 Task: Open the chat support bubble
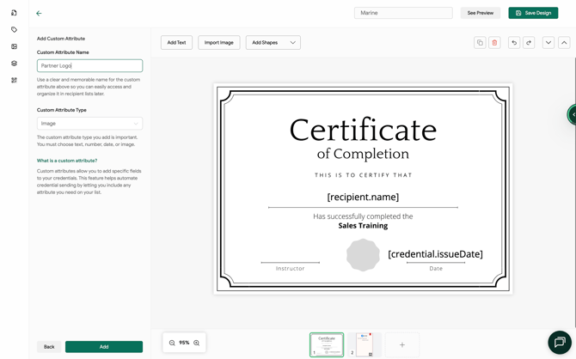tap(560, 342)
